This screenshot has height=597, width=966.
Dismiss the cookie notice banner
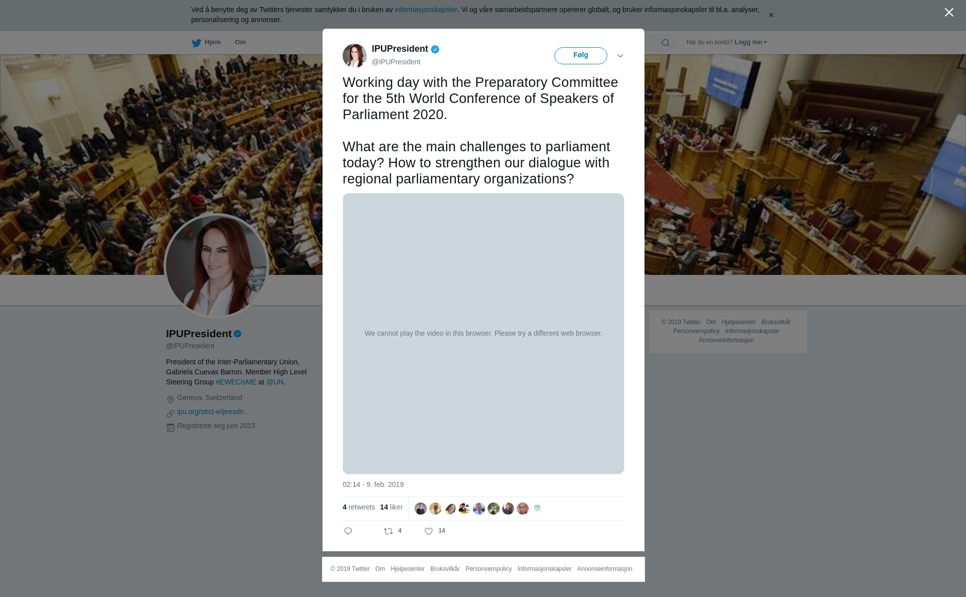coord(771,15)
